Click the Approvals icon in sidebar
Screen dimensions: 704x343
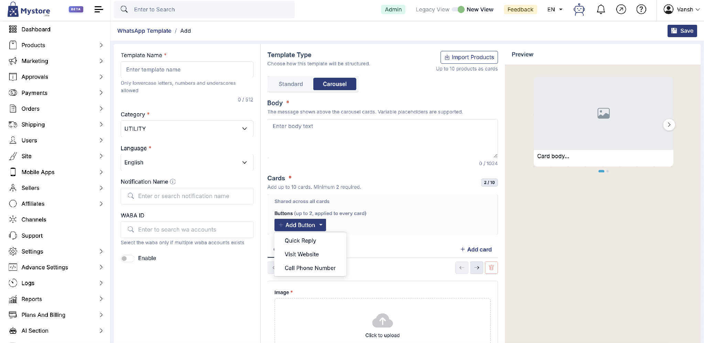[13, 77]
